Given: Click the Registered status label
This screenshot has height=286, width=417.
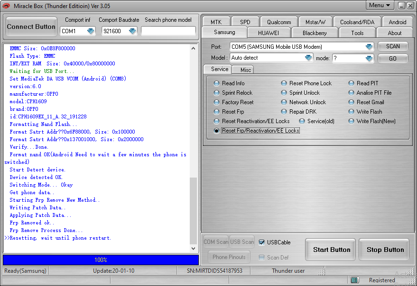Looking at the screenshot, I should [x=382, y=280].
